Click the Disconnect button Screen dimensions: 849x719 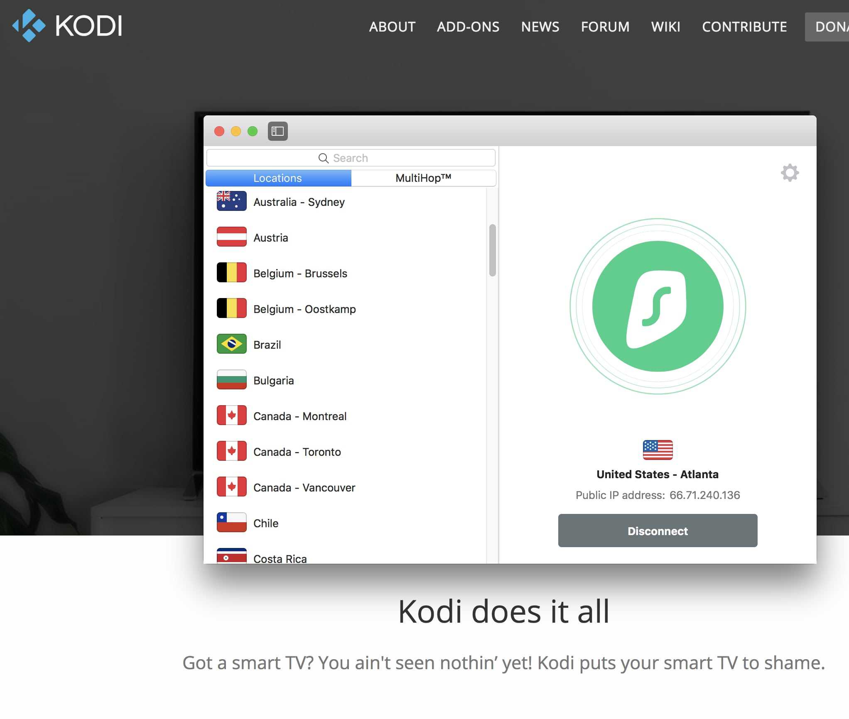coord(657,530)
